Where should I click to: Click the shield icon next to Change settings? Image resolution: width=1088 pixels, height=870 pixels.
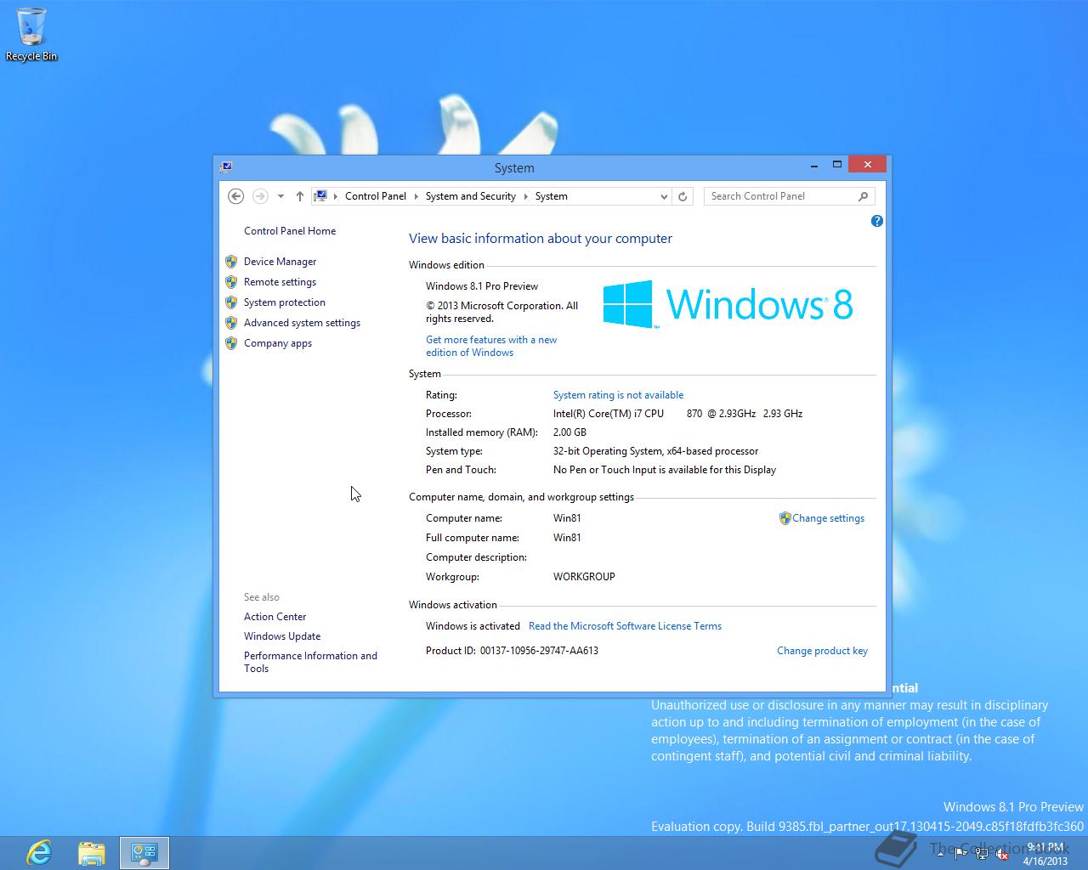coord(785,518)
